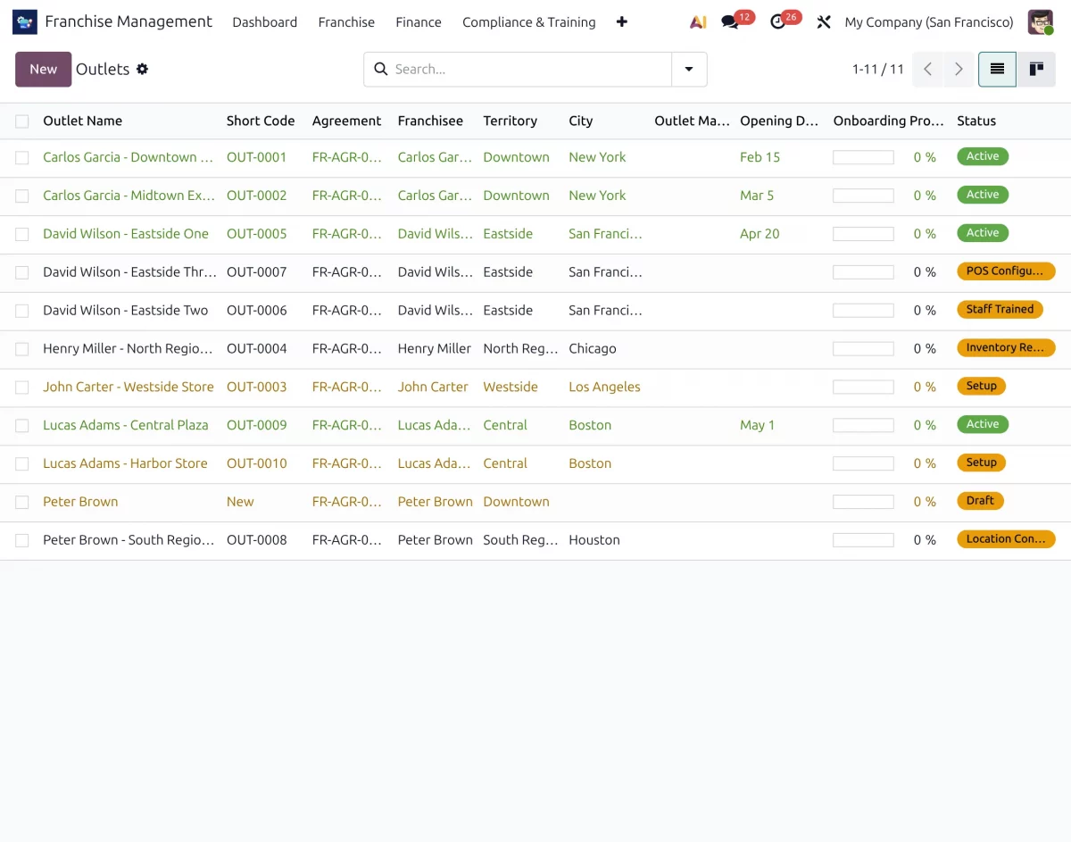Image resolution: width=1071 pixels, height=842 pixels.
Task: Tick the select-all checkbox in table header
Action: [x=22, y=121]
